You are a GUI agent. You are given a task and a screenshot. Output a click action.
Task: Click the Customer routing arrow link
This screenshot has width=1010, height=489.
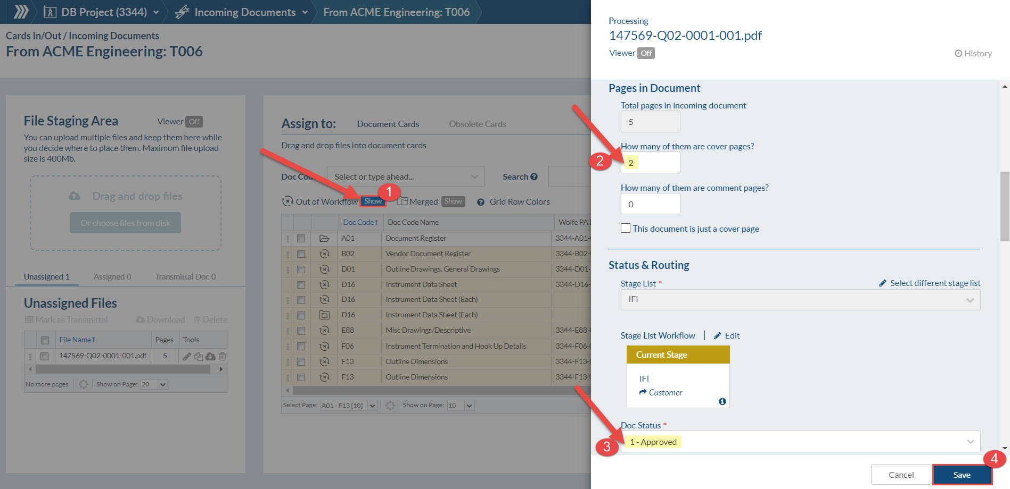661,393
